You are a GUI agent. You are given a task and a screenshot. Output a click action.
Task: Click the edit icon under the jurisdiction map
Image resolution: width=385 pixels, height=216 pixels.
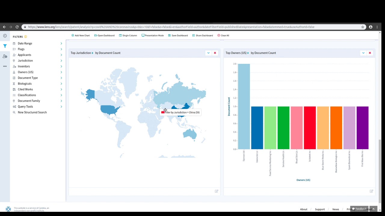pyautogui.click(x=217, y=191)
